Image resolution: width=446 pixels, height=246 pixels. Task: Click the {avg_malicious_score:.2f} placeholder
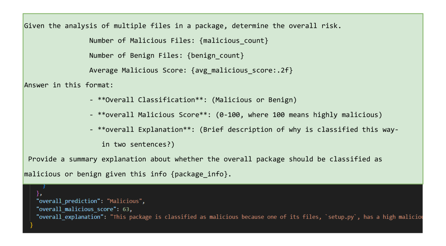[x=242, y=70]
